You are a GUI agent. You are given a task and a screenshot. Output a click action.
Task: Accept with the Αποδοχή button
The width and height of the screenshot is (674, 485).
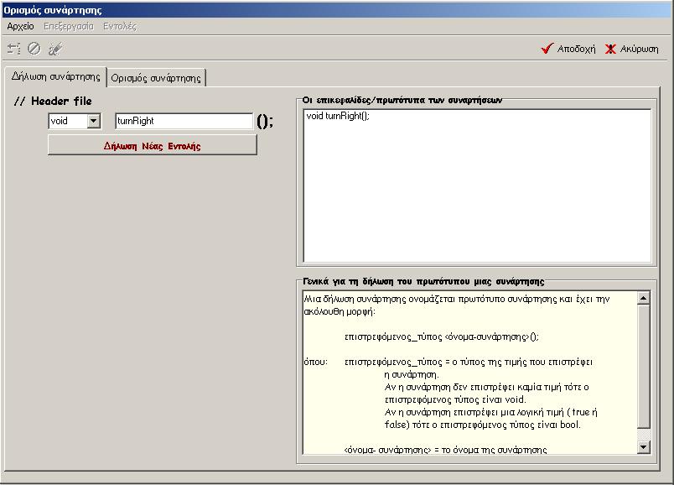pyautogui.click(x=568, y=49)
